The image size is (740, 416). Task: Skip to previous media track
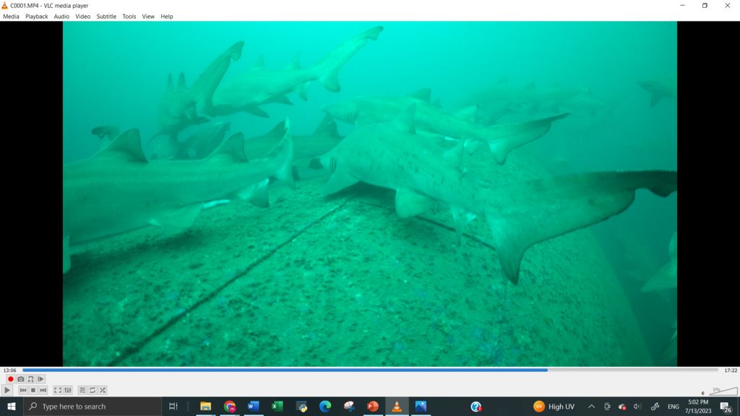coord(23,390)
